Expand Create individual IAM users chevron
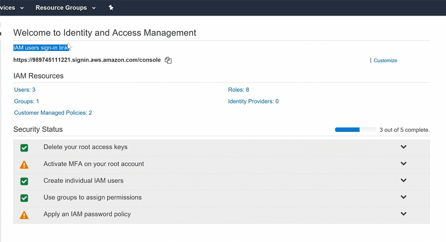Image resolution: width=446 pixels, height=242 pixels. coord(403,180)
